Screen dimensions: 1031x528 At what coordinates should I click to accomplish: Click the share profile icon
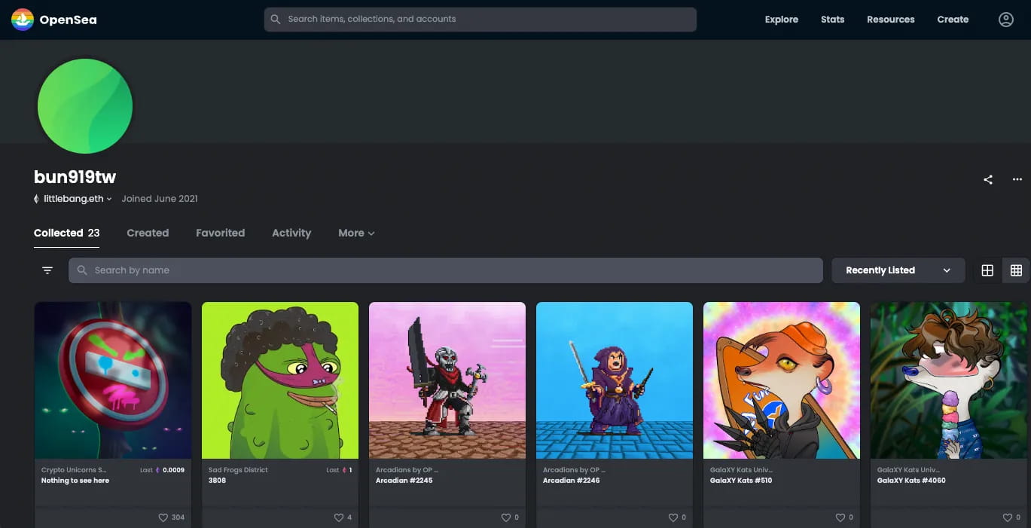coord(988,179)
